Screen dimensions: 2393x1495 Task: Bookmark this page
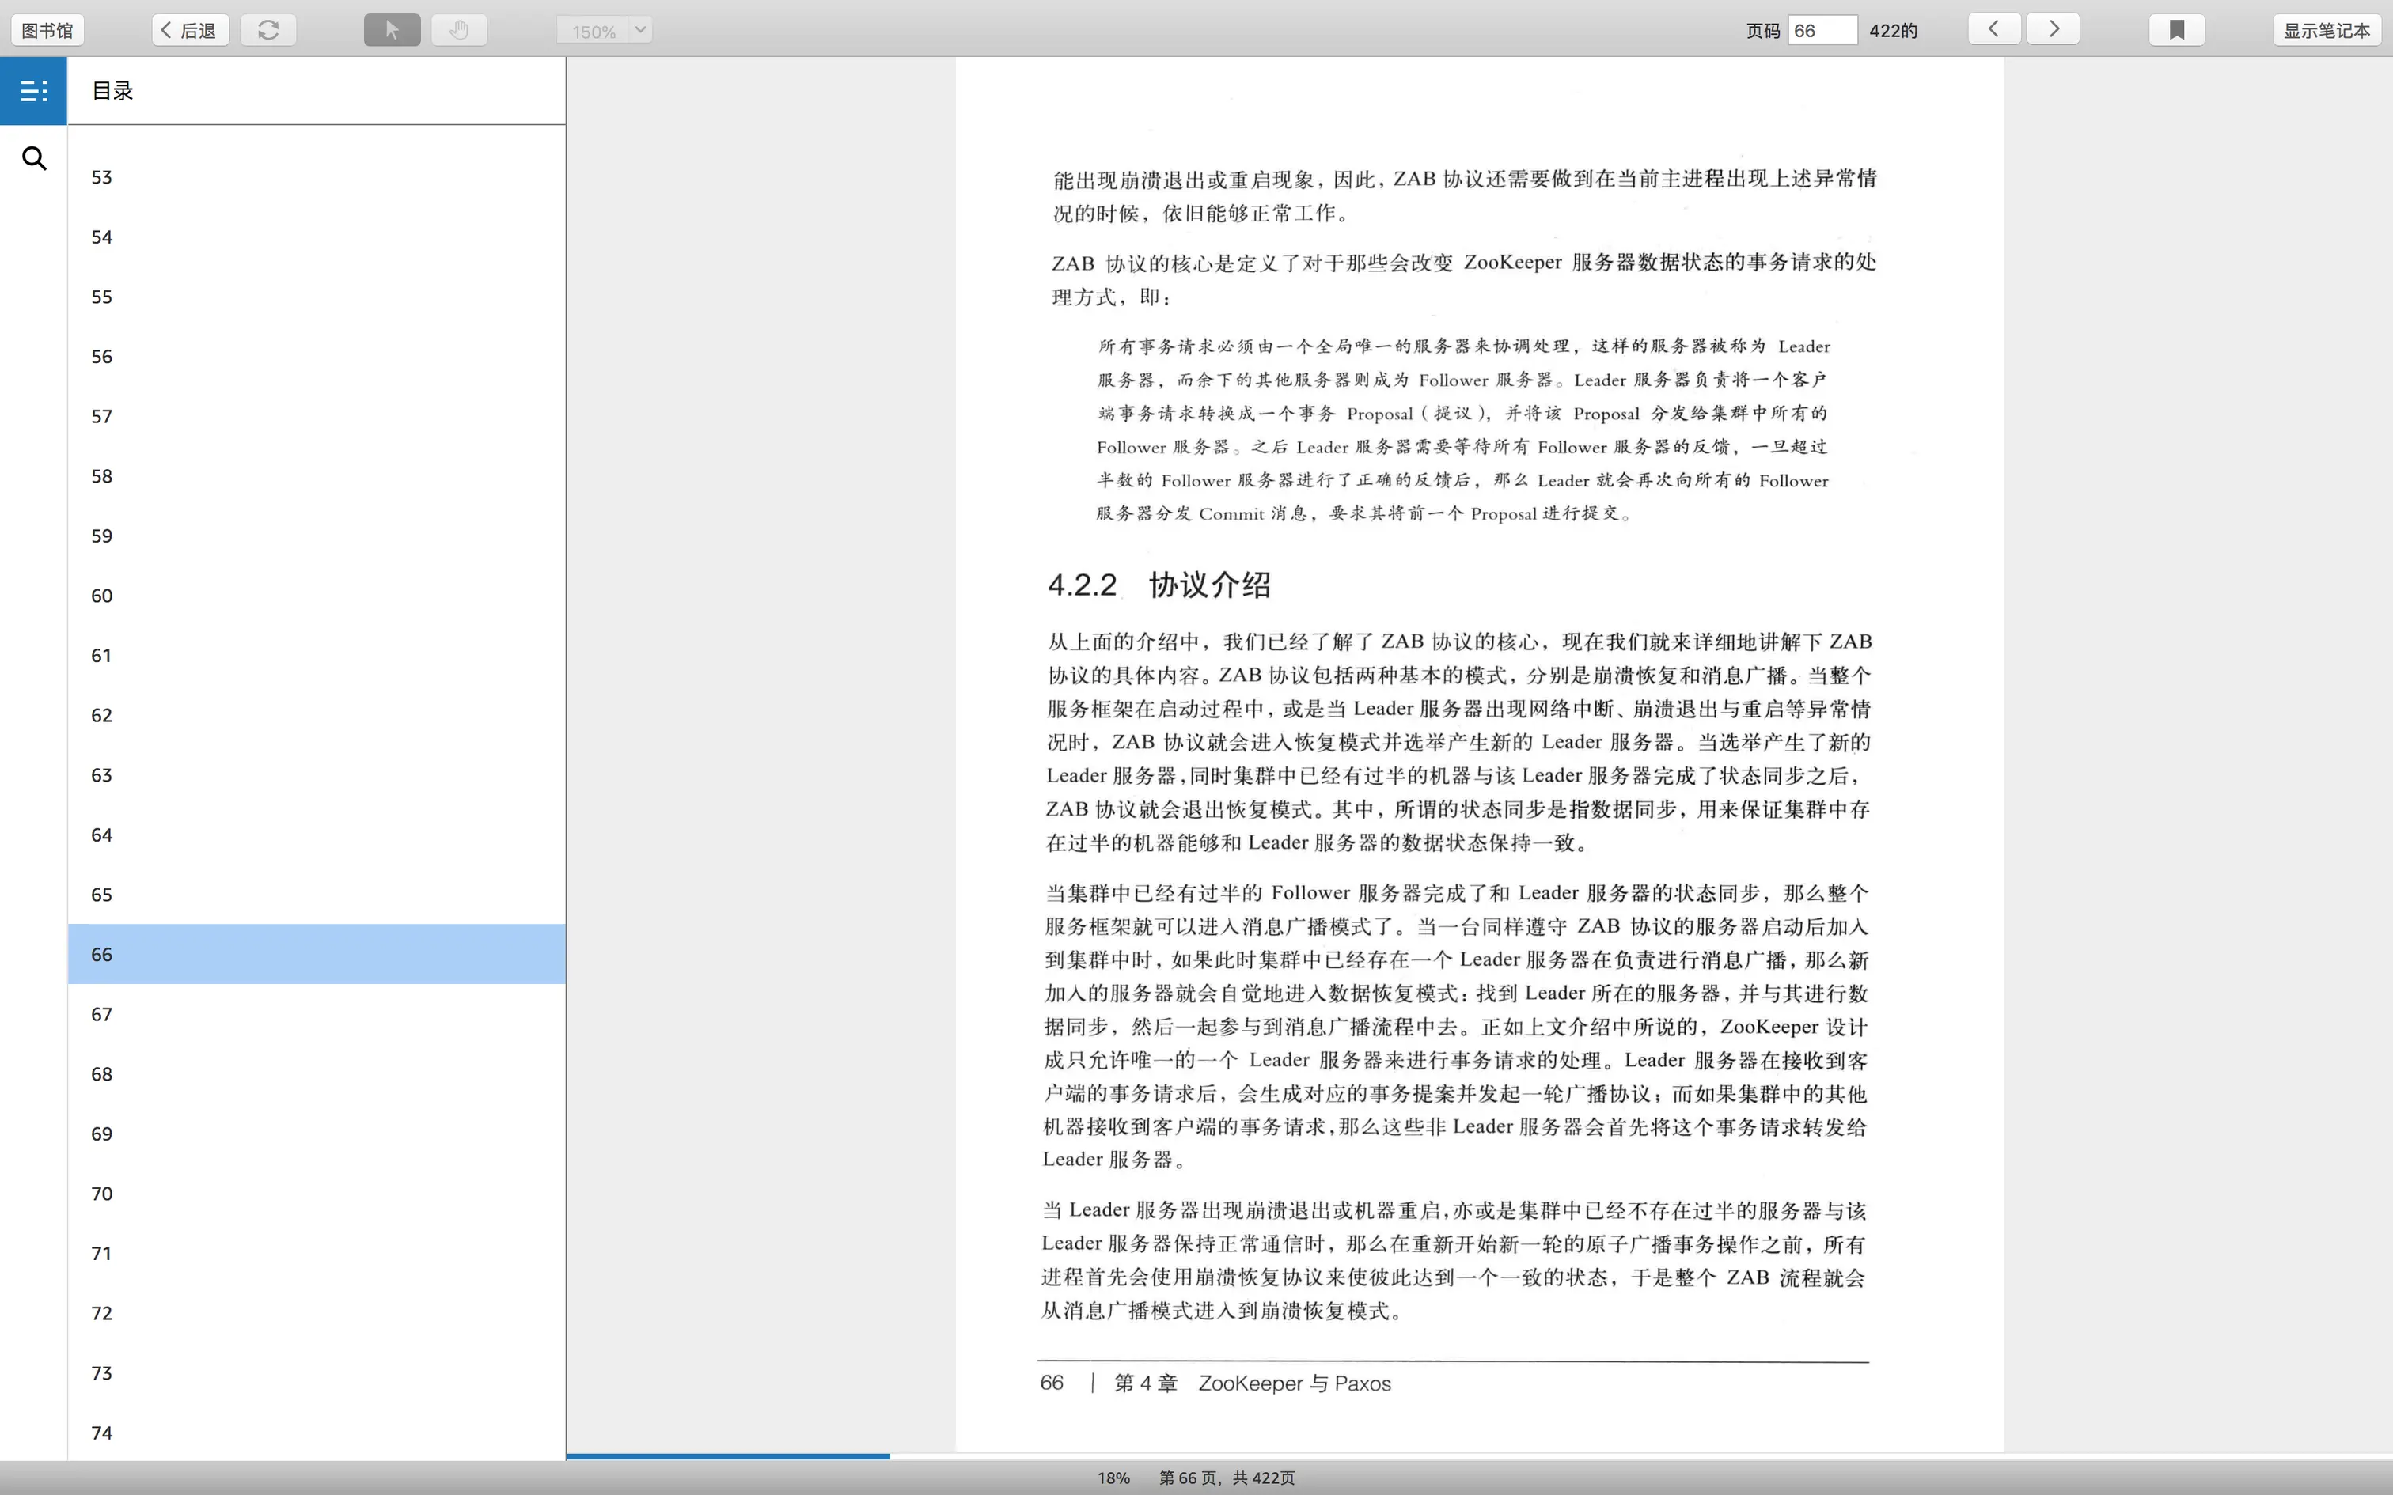pos(2176,30)
